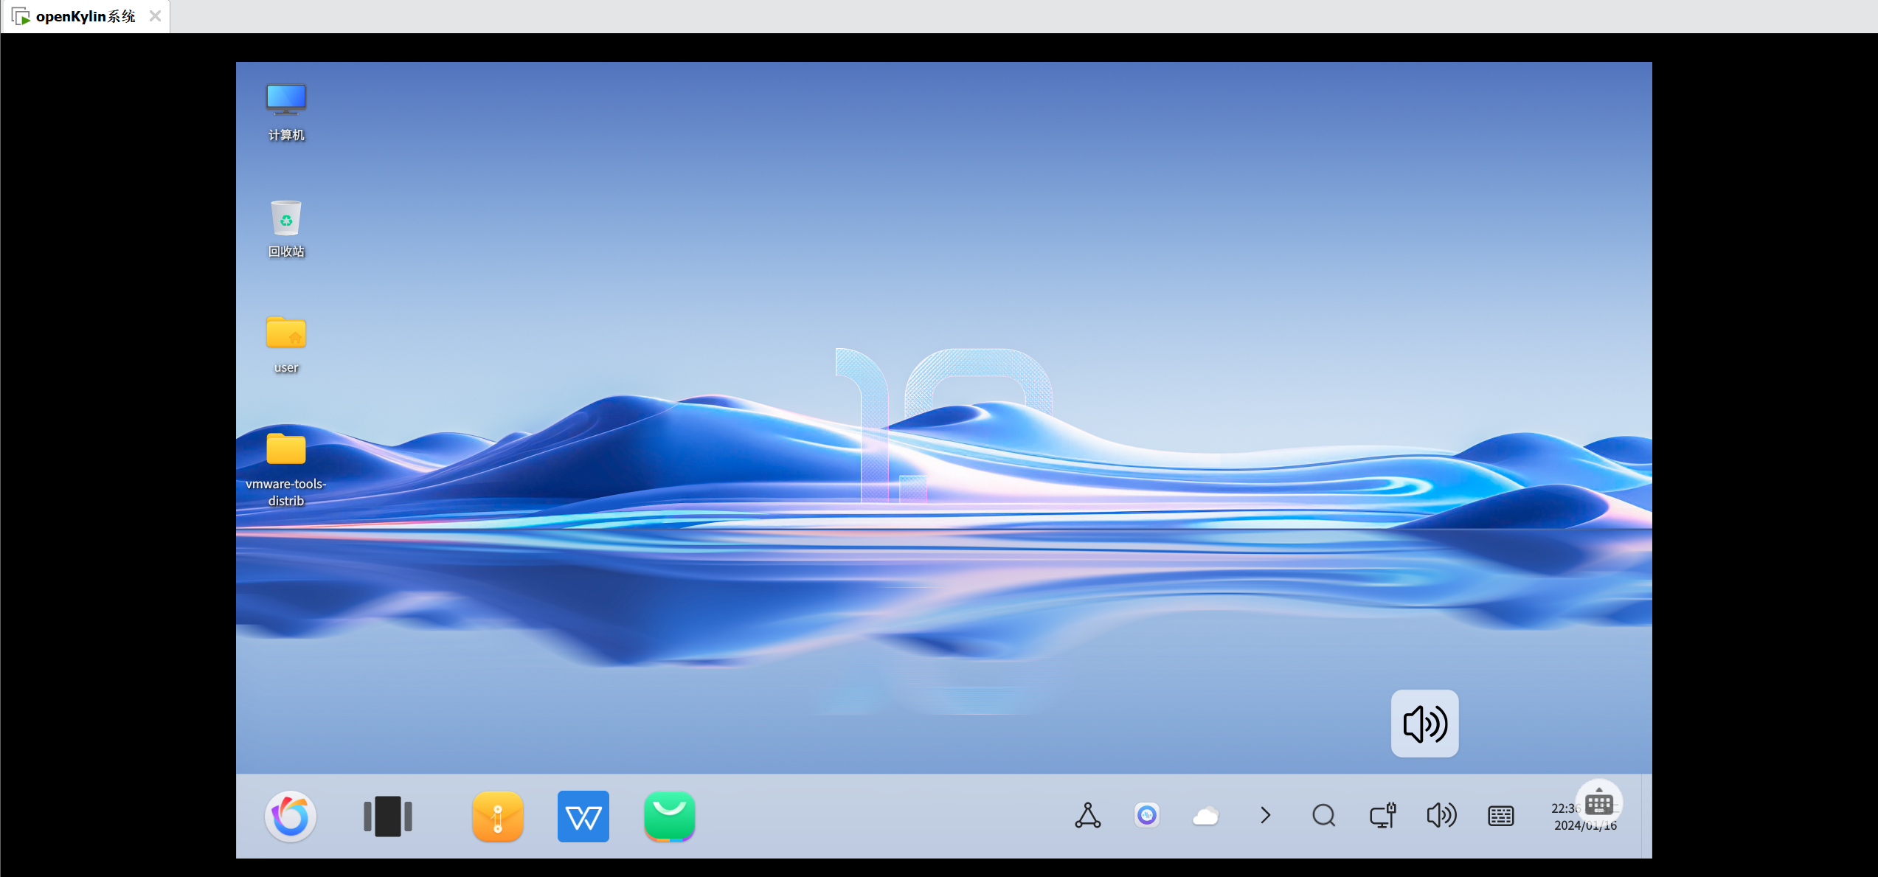Launch the yellow archive manager app

coord(498,816)
